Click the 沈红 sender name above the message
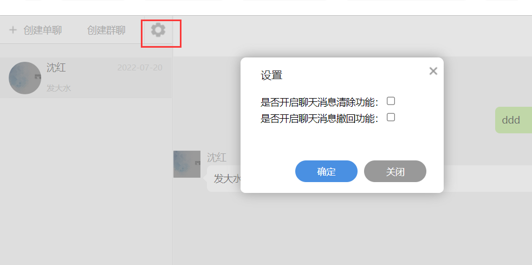The image size is (532, 265). (217, 158)
